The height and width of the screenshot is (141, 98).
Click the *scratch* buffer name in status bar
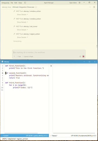(x=6, y=136)
